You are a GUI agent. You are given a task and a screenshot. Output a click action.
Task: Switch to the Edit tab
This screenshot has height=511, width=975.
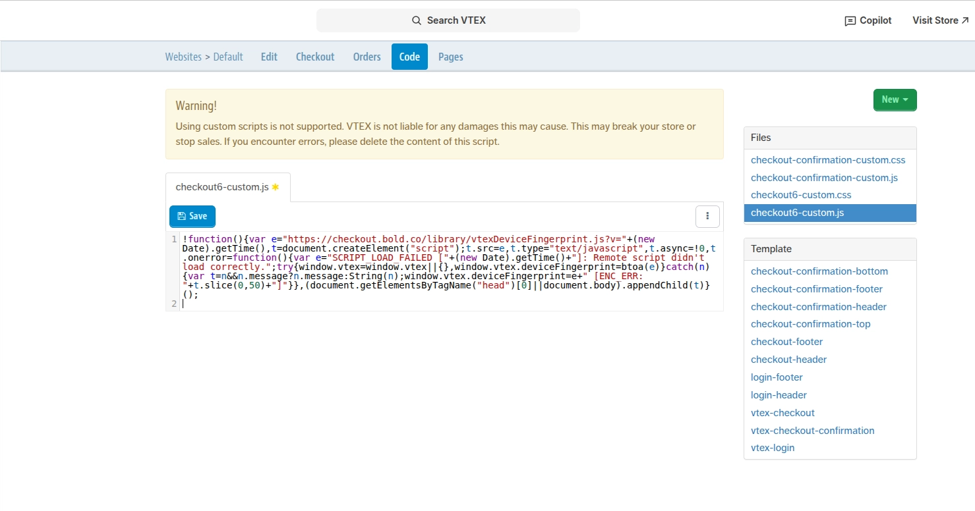[269, 57]
